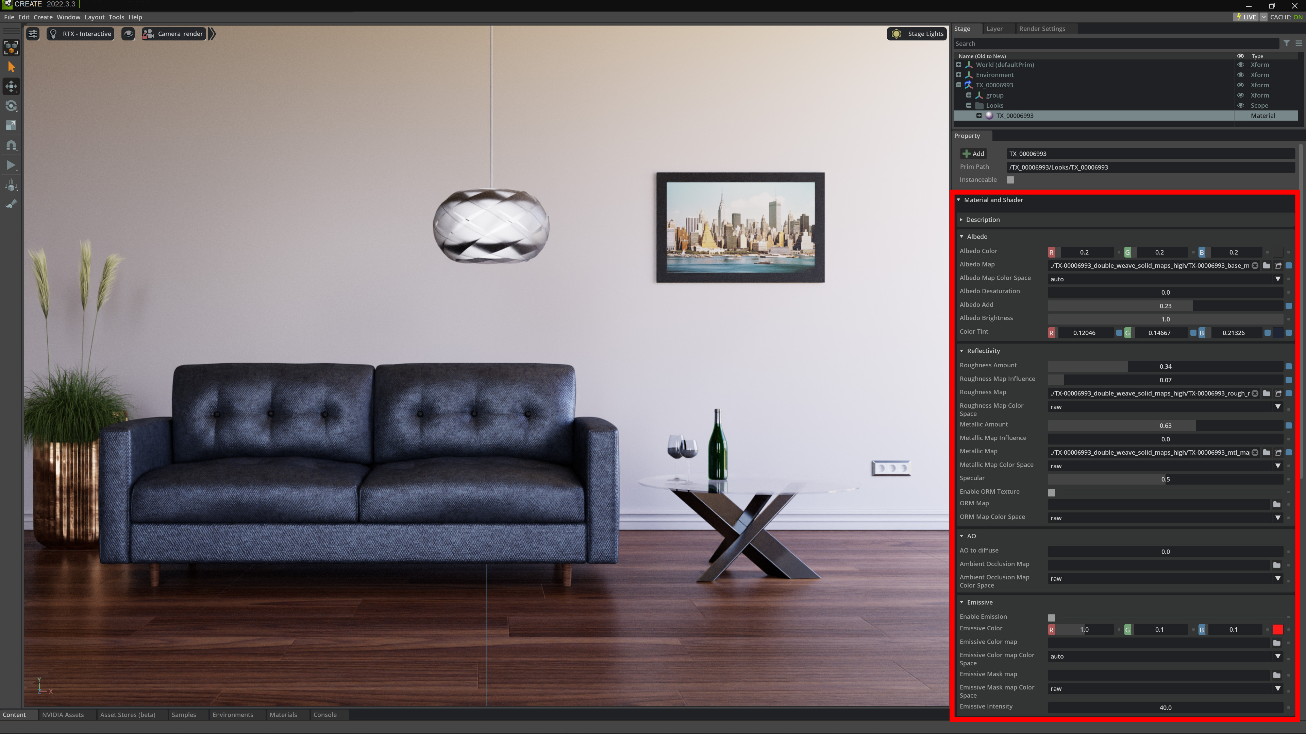The width and height of the screenshot is (1306, 734).
Task: Select the Paint brush tool
Action: [11, 204]
